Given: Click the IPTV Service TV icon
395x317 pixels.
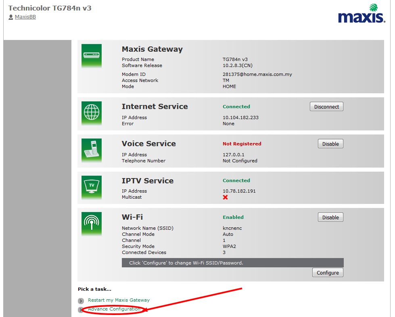Looking at the screenshot, I should 92,187.
